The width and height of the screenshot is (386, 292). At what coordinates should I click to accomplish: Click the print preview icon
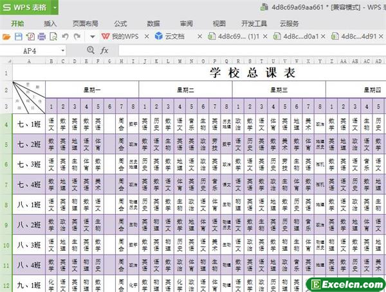coord(53,37)
